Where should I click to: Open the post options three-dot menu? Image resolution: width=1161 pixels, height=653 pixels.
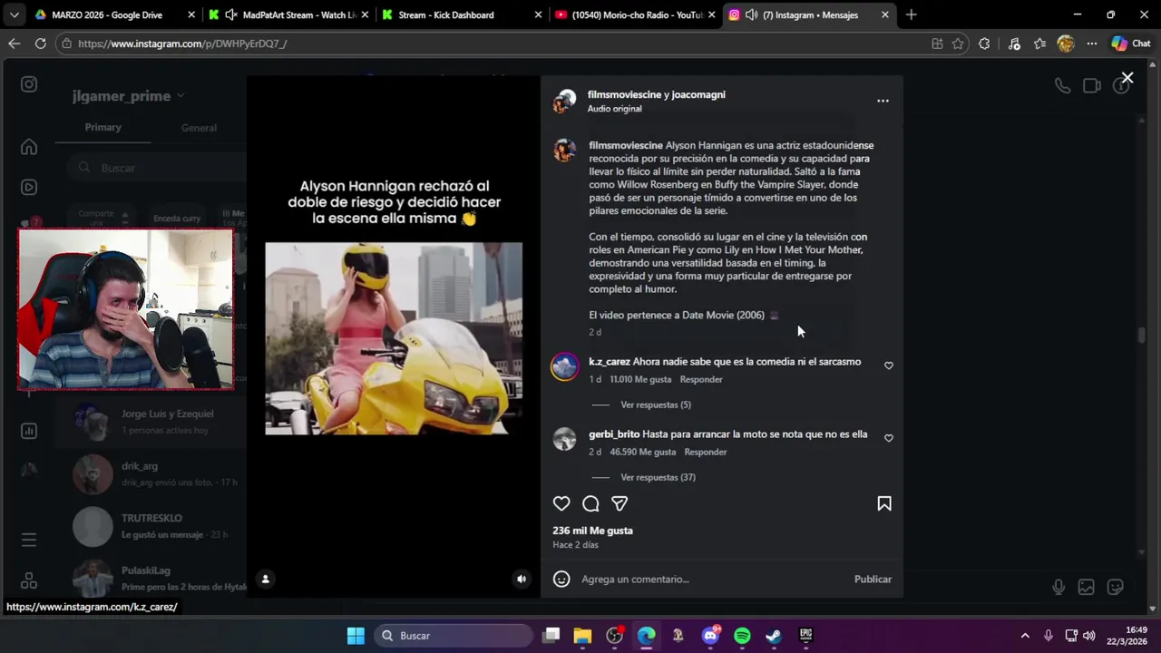coord(883,101)
